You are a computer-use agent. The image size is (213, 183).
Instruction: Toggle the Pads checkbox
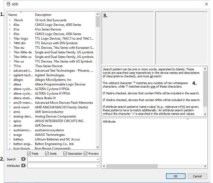29,154
